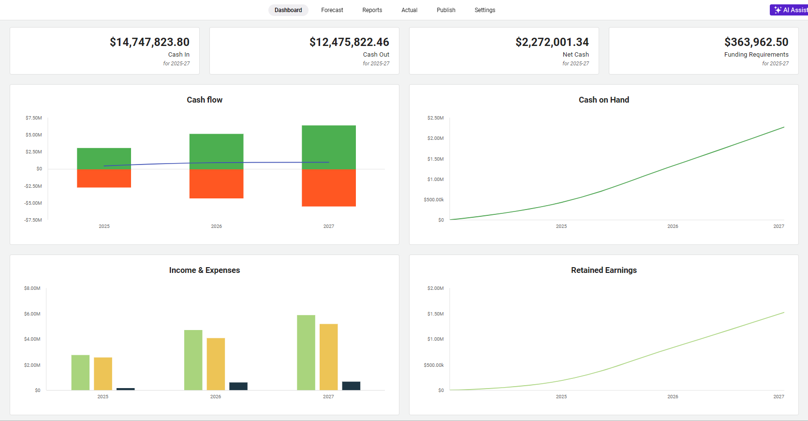
Task: Launch the AI Assist button
Action: 789,10
